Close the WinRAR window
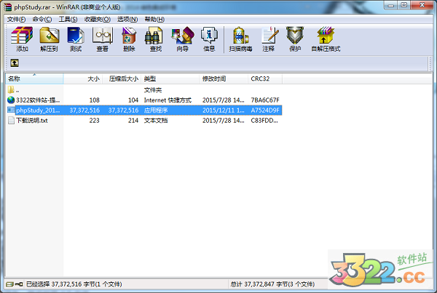Image resolution: width=437 pixels, height=293 pixels. [422, 5]
